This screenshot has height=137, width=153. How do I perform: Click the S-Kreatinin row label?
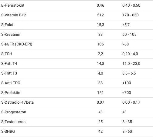coord(11,35)
